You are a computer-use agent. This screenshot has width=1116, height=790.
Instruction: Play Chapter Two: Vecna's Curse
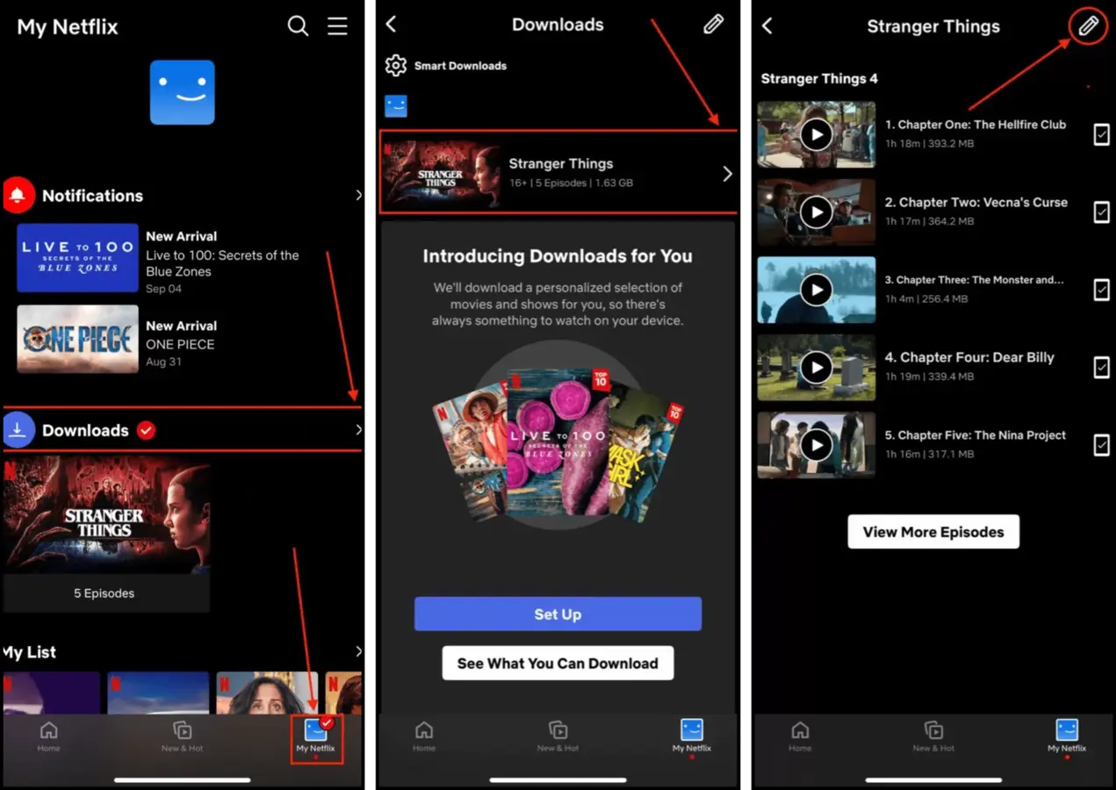817,212
